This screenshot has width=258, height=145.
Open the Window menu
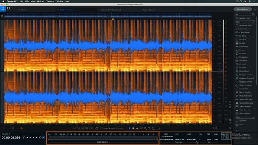point(60,1)
